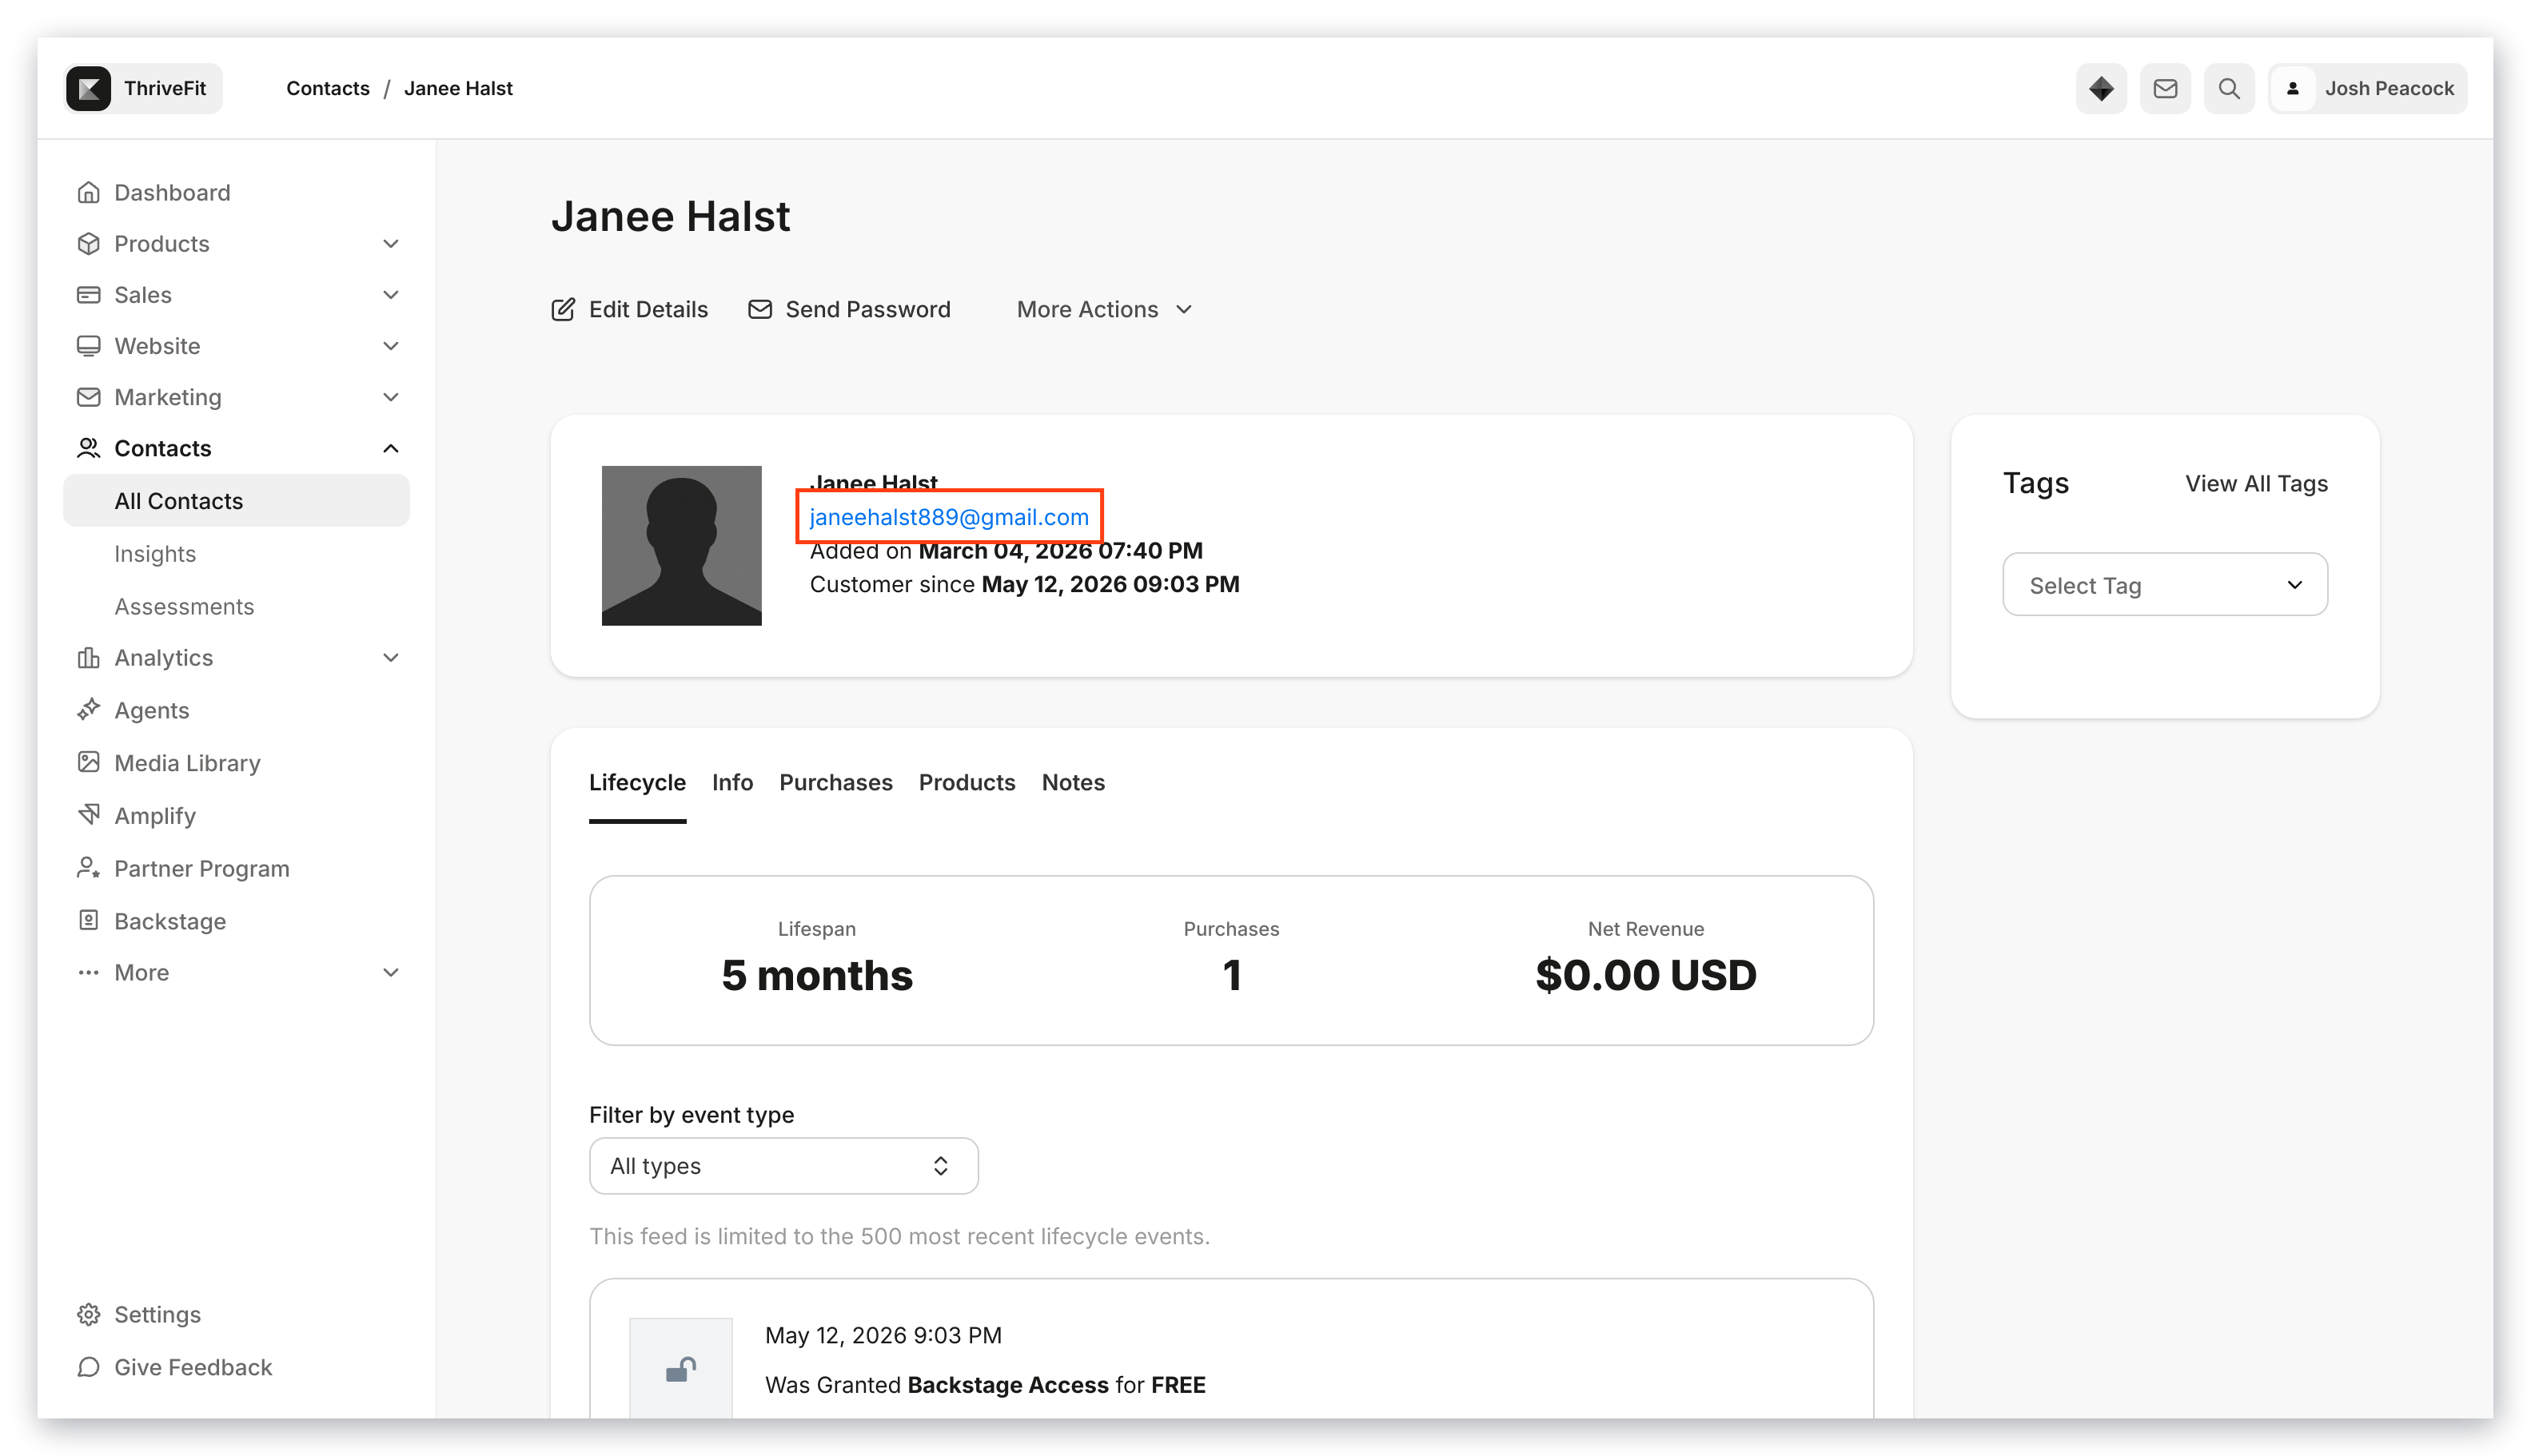Image resolution: width=2531 pixels, height=1456 pixels.
Task: Click the 500 most recent lifecycle events note
Action: tap(899, 1236)
